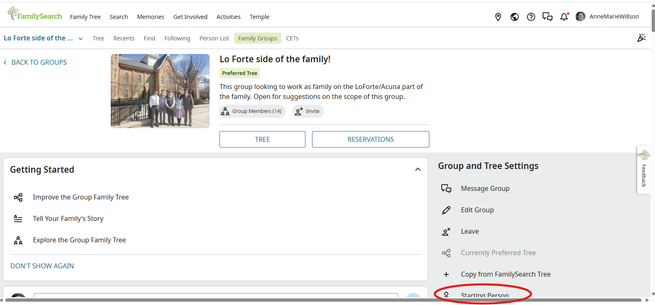The image size is (655, 305).
Task: Switch to the Tree tab
Action: (x=98, y=38)
